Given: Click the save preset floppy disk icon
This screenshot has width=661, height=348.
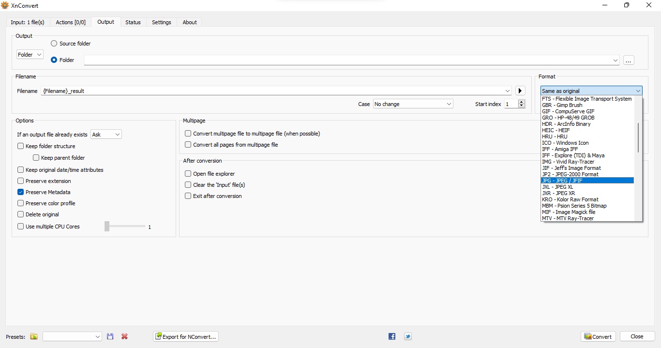Looking at the screenshot, I should point(110,336).
